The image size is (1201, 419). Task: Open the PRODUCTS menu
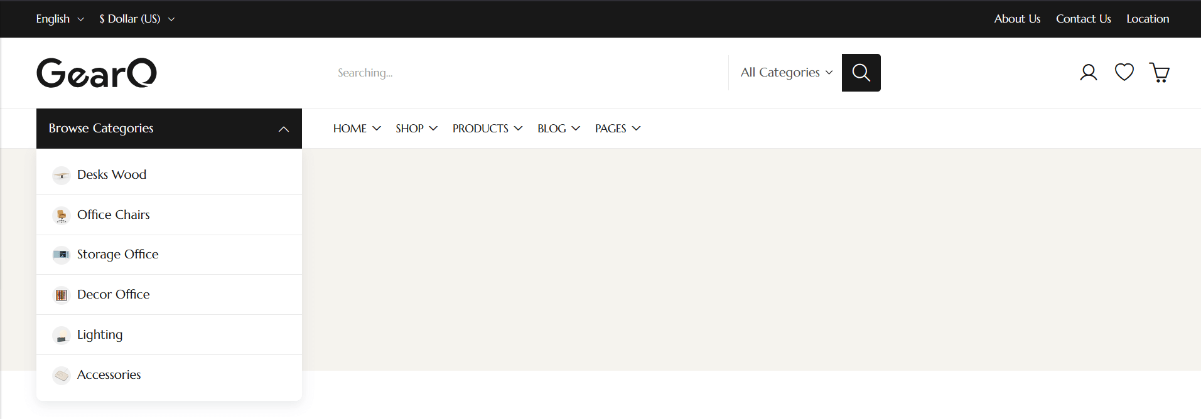point(487,129)
